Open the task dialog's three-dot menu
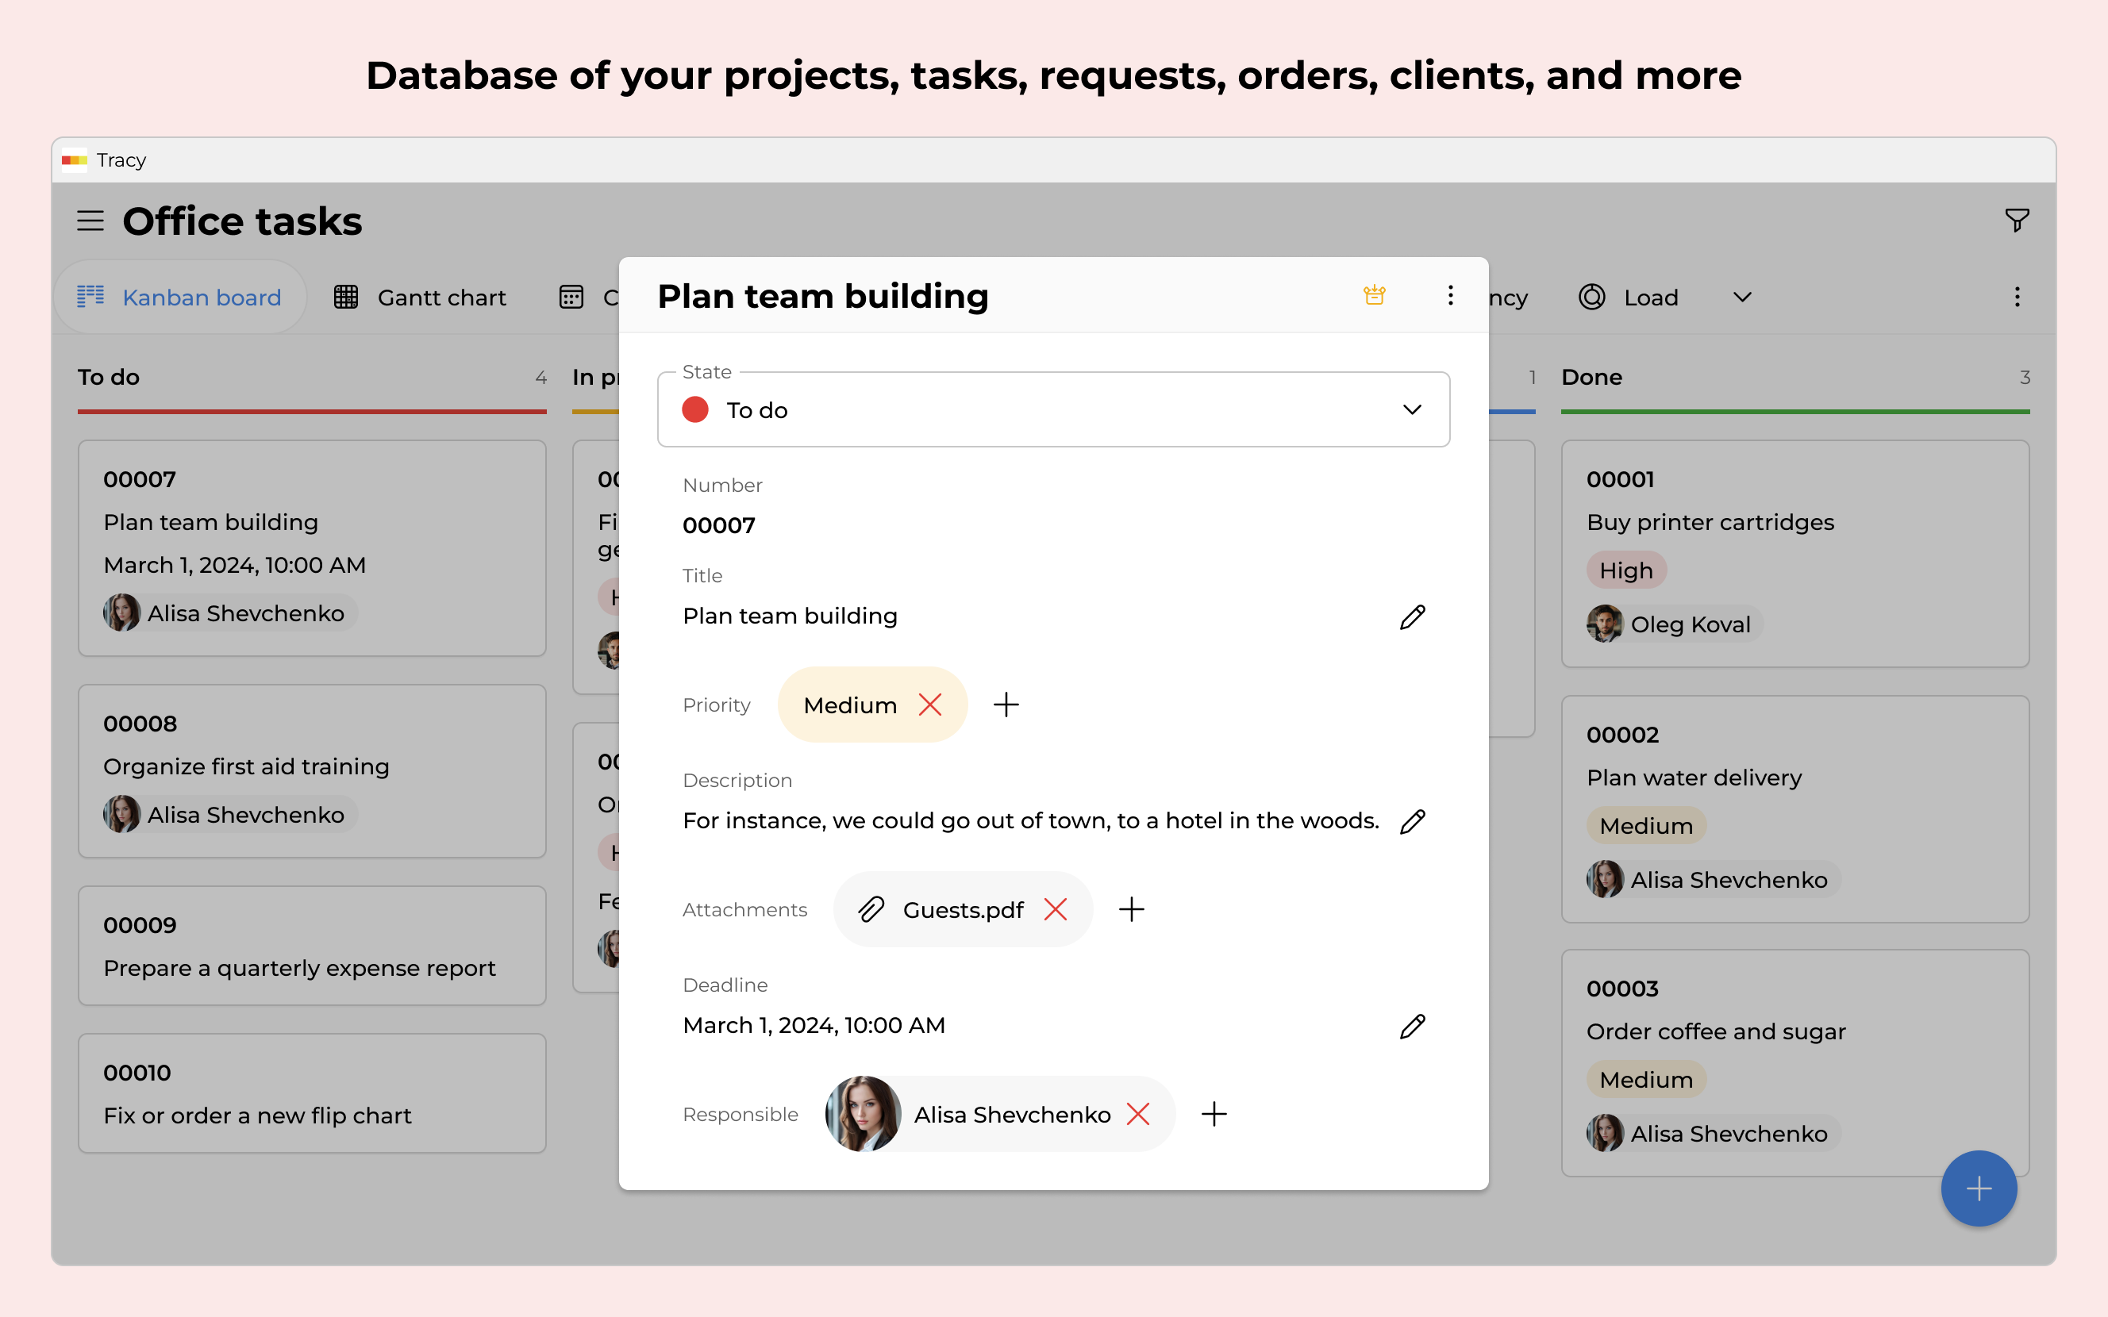This screenshot has height=1317, width=2108. coord(1449,295)
